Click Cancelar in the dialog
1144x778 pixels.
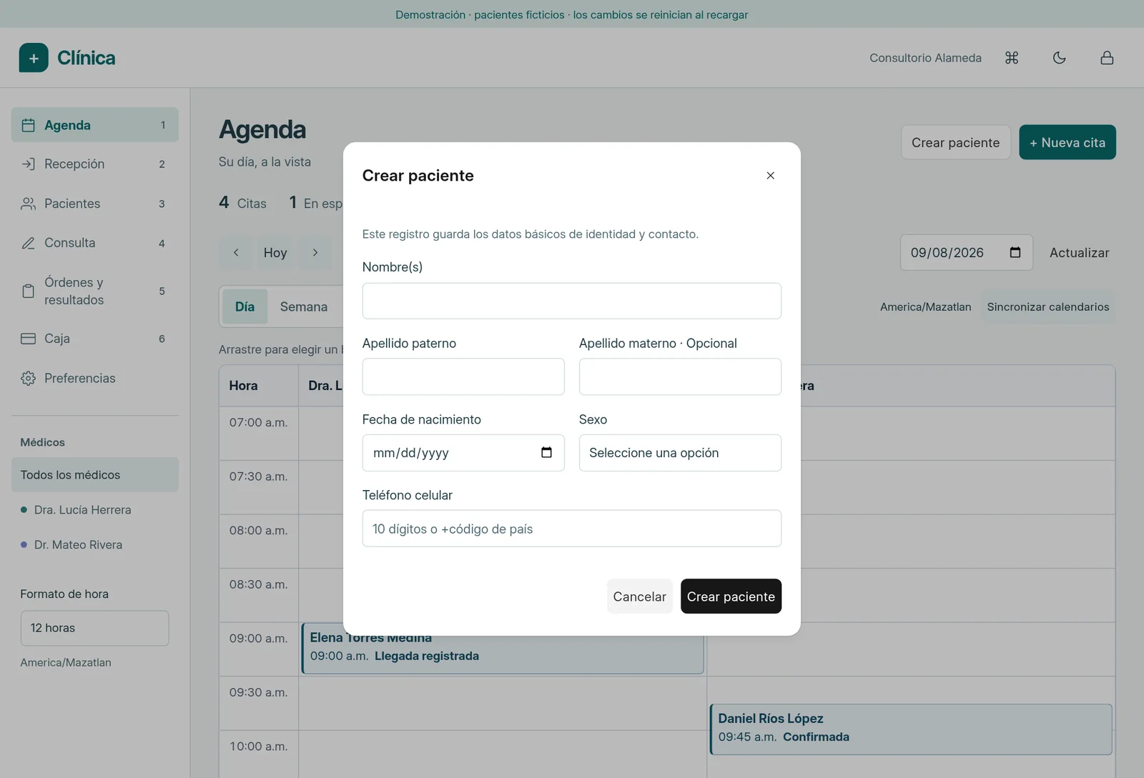(x=639, y=597)
